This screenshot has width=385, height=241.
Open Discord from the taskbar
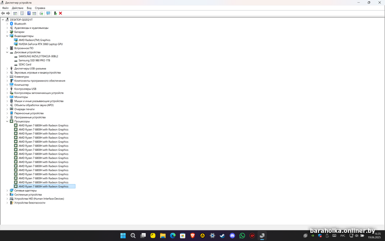coord(232,236)
